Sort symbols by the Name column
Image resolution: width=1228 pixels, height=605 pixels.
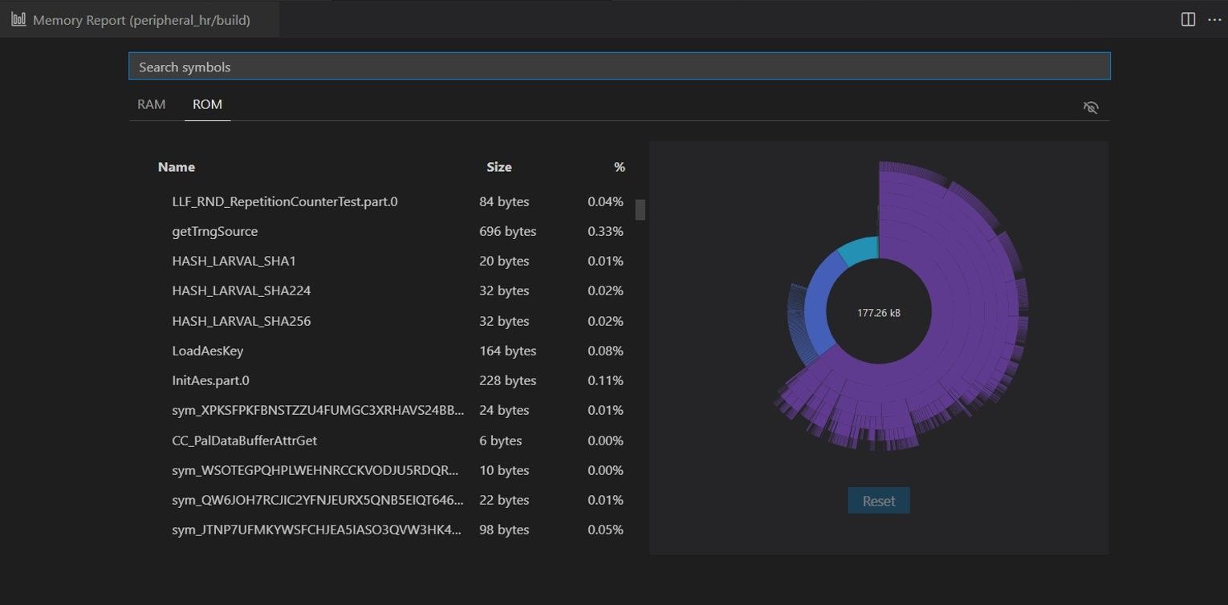pyautogui.click(x=176, y=166)
